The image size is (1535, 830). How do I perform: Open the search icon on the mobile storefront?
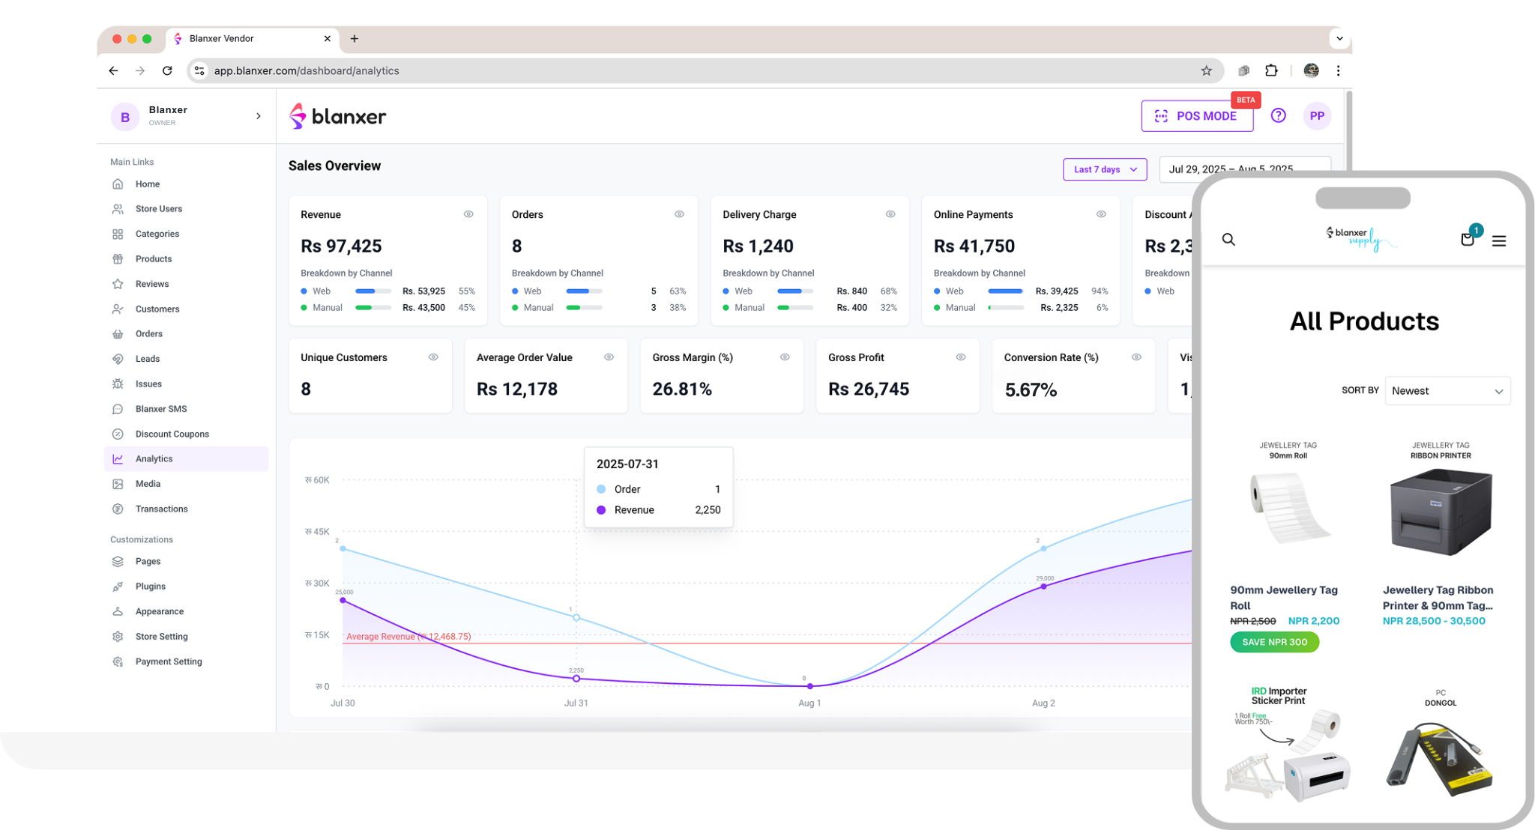click(1228, 240)
